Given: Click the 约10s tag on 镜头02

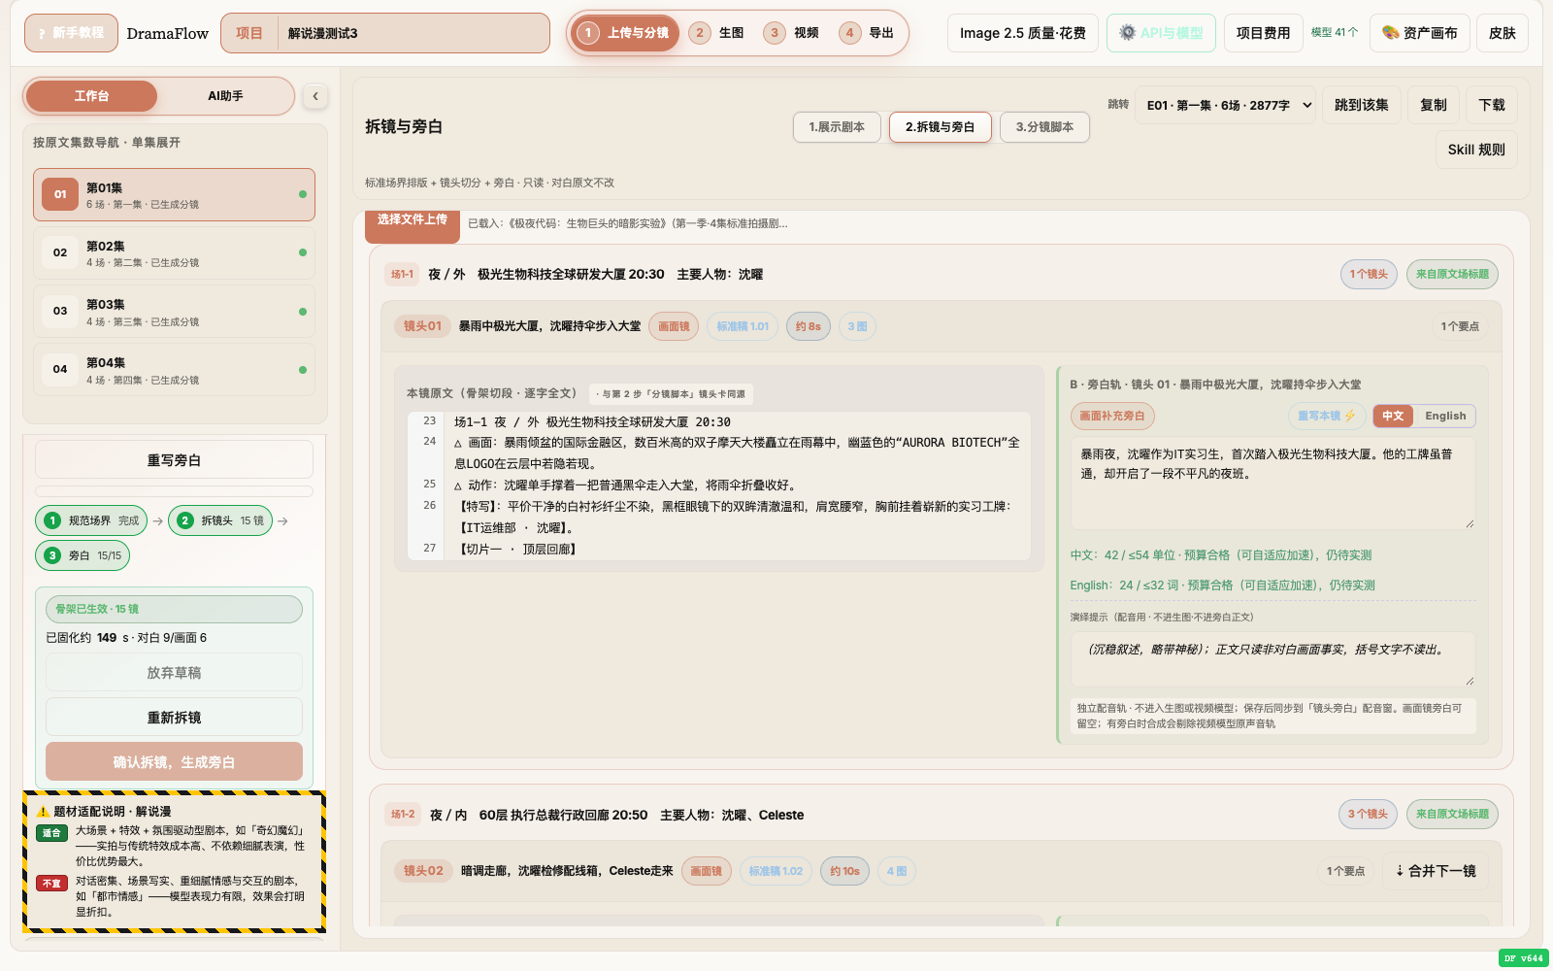Looking at the screenshot, I should [x=844, y=871].
